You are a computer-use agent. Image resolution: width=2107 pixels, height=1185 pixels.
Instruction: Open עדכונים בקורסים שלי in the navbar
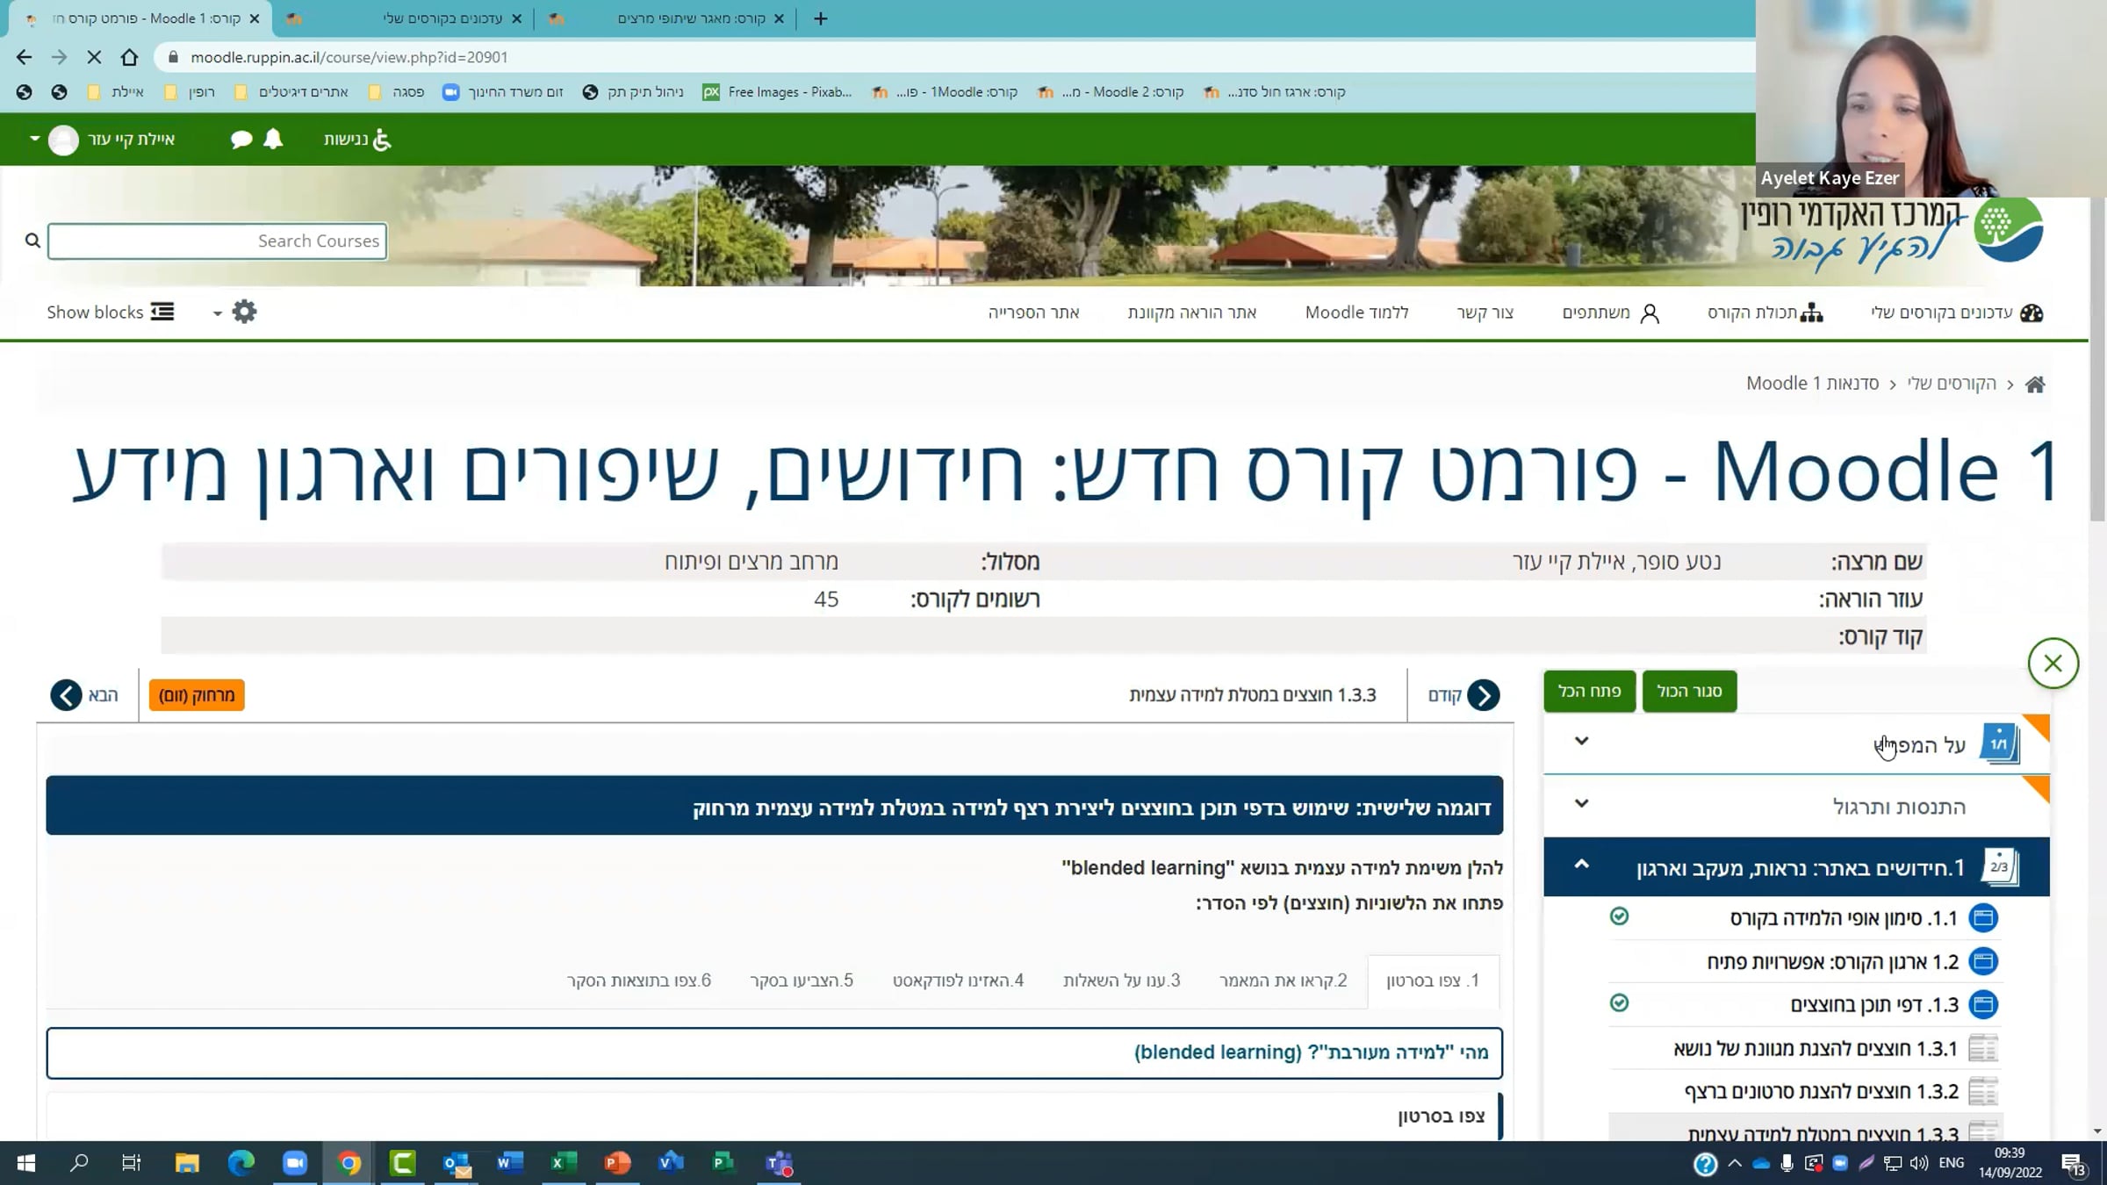[x=1957, y=312]
